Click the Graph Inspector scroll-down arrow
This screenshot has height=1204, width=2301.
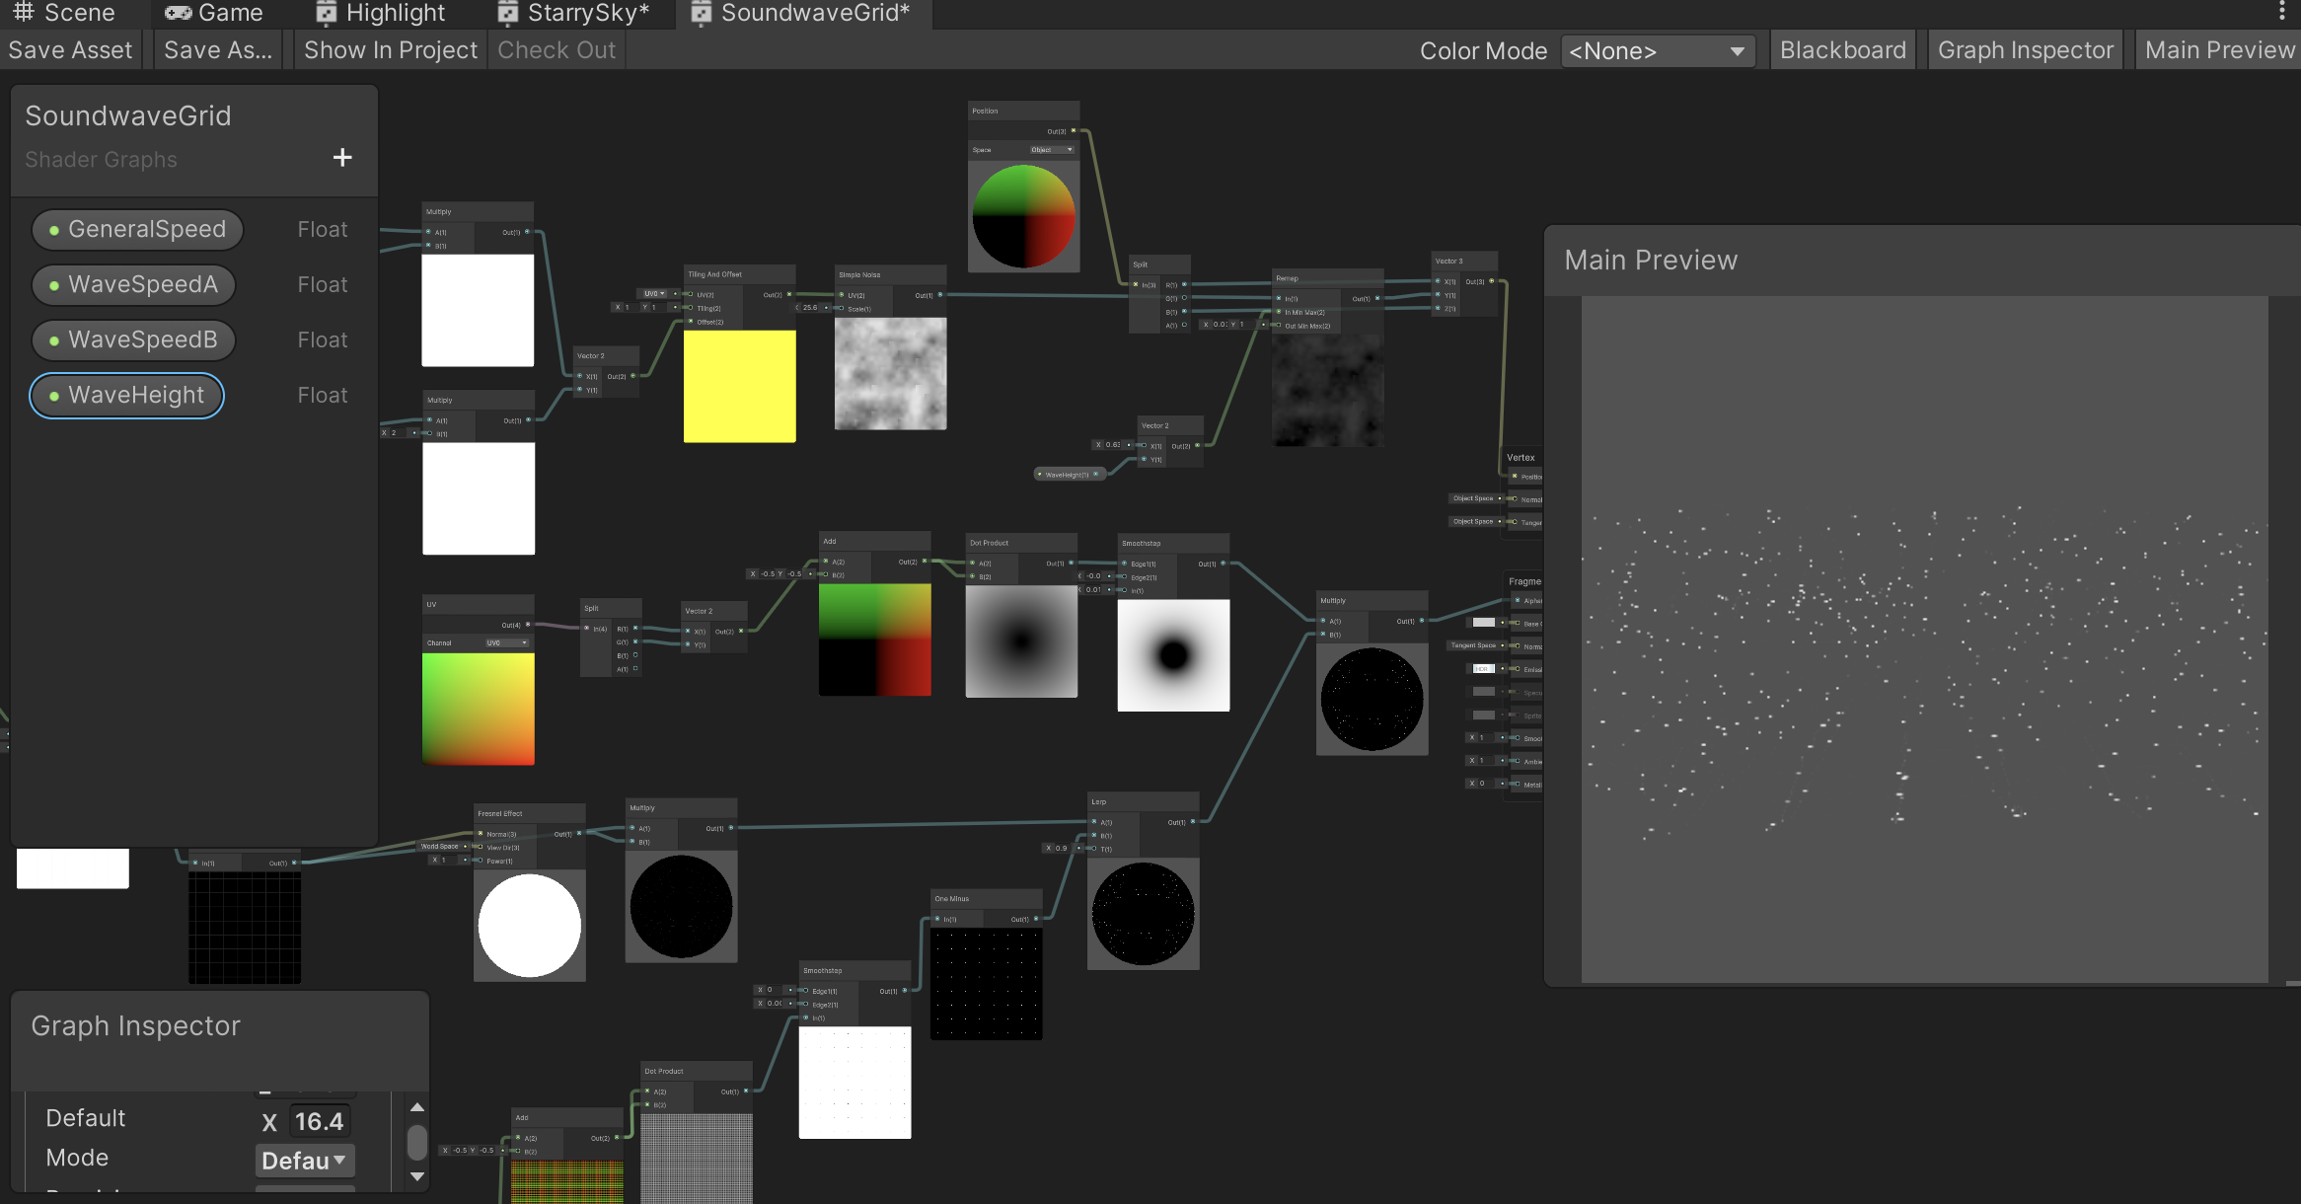(x=417, y=1176)
